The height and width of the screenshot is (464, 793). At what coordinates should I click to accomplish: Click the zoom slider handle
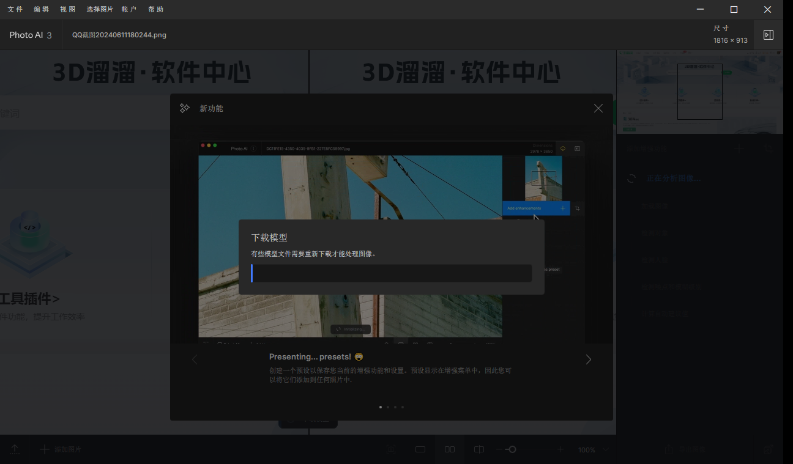click(512, 449)
